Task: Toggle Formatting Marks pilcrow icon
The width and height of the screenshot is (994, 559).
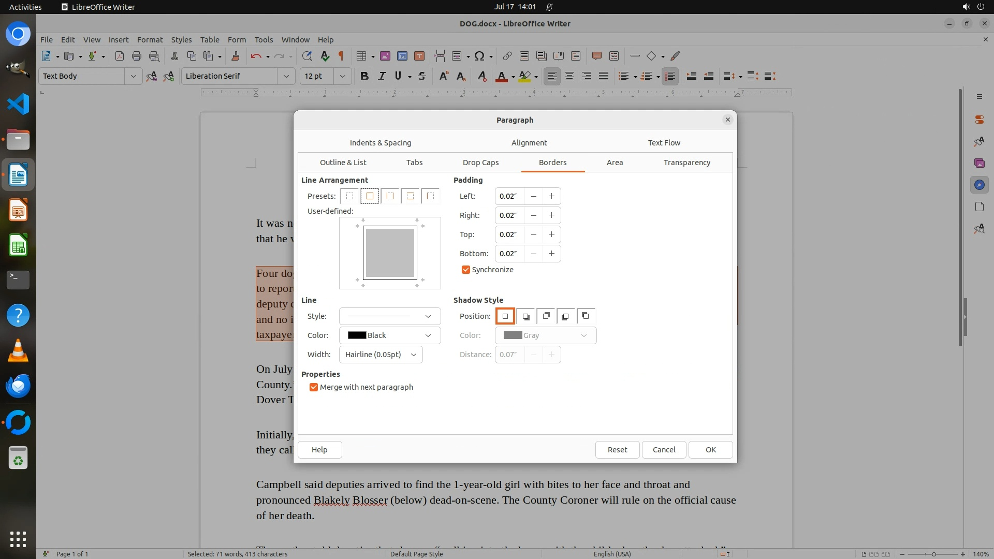Action: tap(341, 56)
